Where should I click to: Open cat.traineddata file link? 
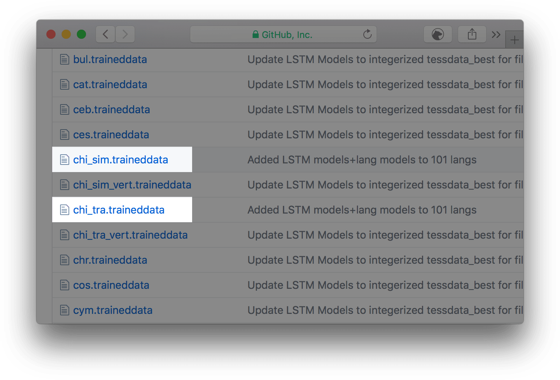point(110,85)
